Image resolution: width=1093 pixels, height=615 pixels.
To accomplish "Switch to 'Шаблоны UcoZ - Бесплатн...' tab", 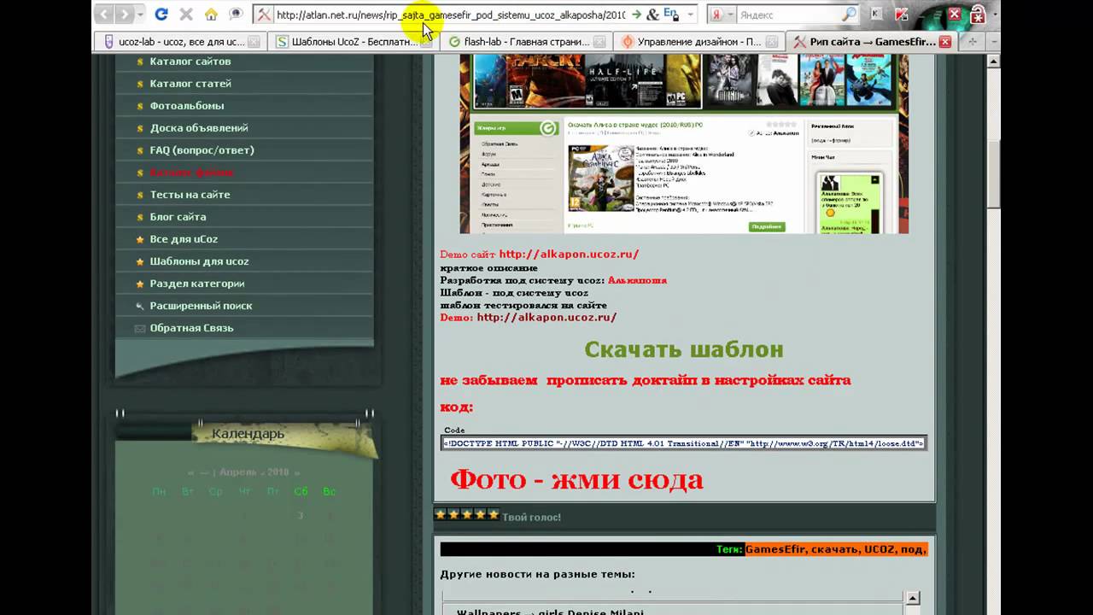I will click(x=354, y=41).
